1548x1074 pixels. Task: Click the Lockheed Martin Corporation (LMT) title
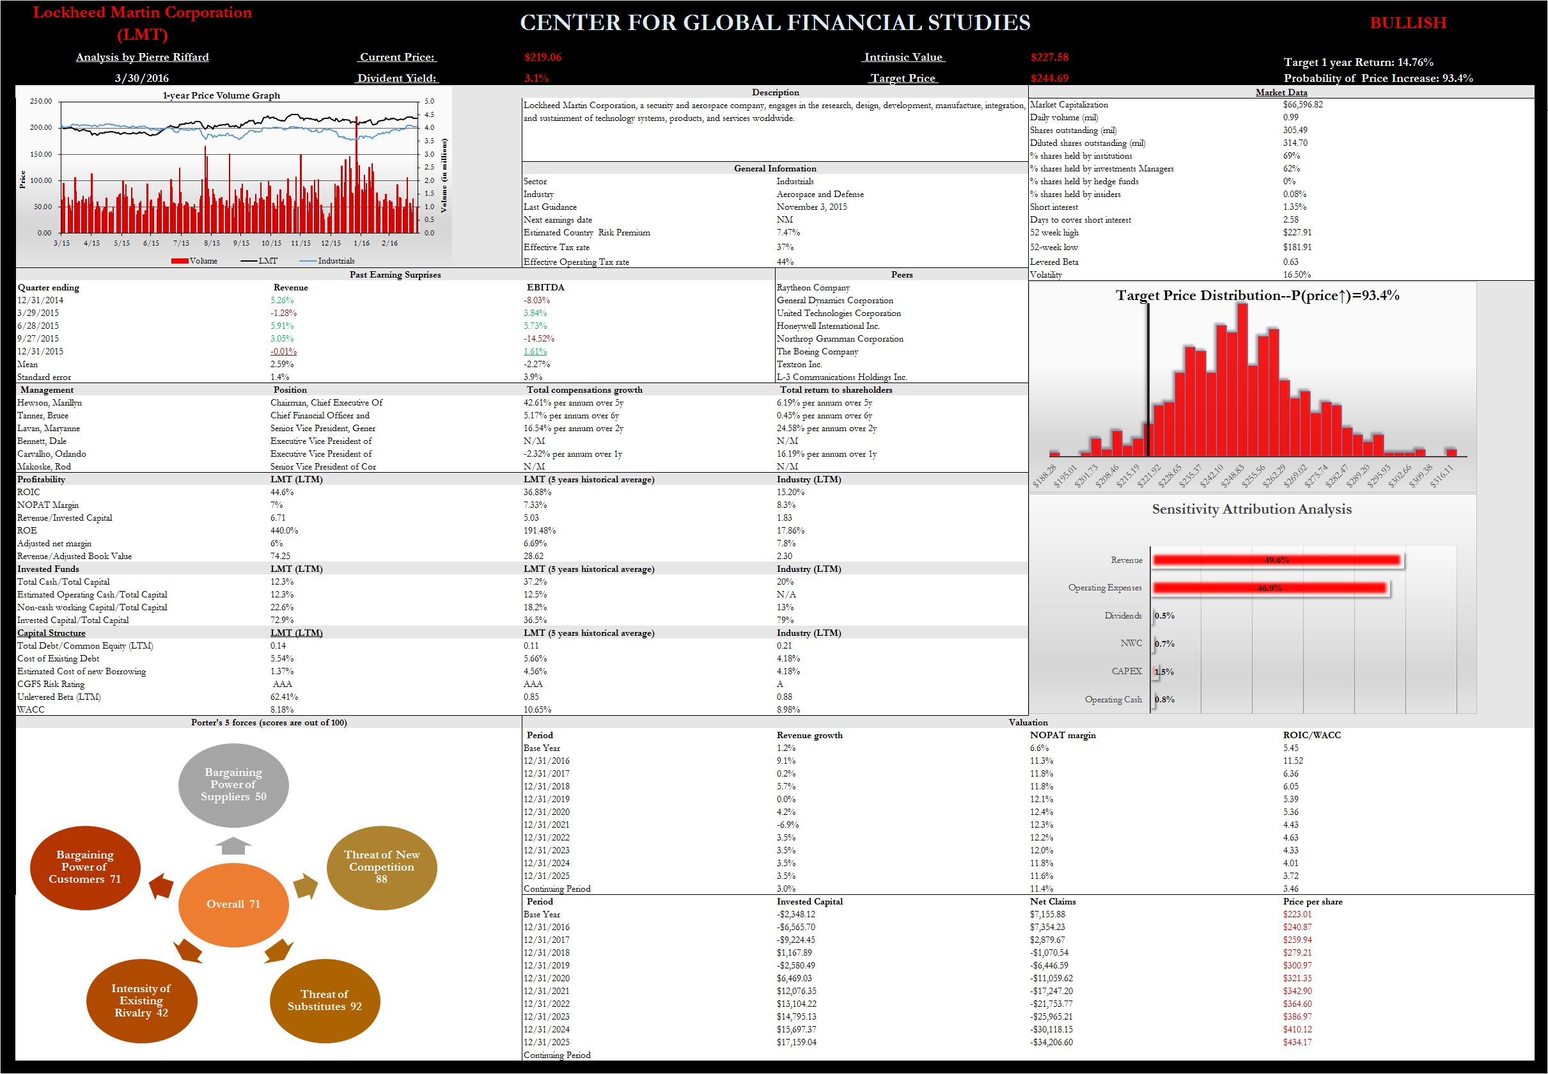[x=143, y=23]
